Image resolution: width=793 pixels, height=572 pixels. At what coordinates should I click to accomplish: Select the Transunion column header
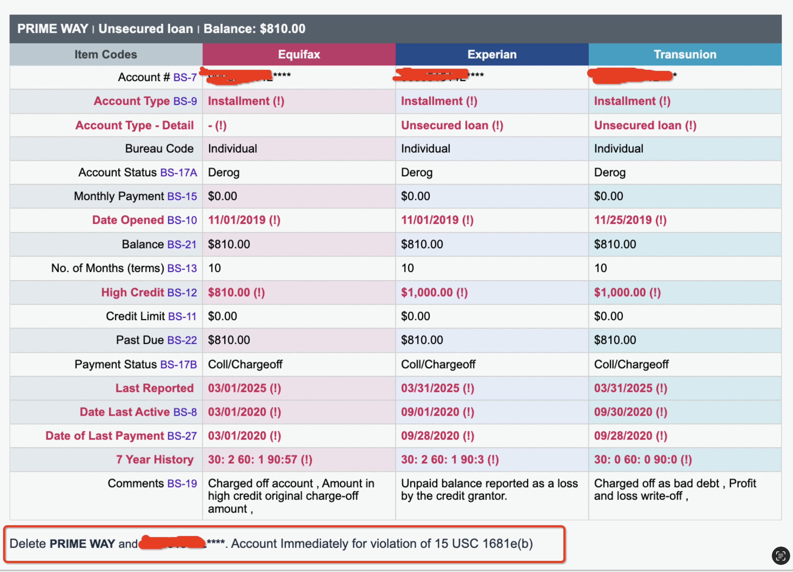click(685, 54)
